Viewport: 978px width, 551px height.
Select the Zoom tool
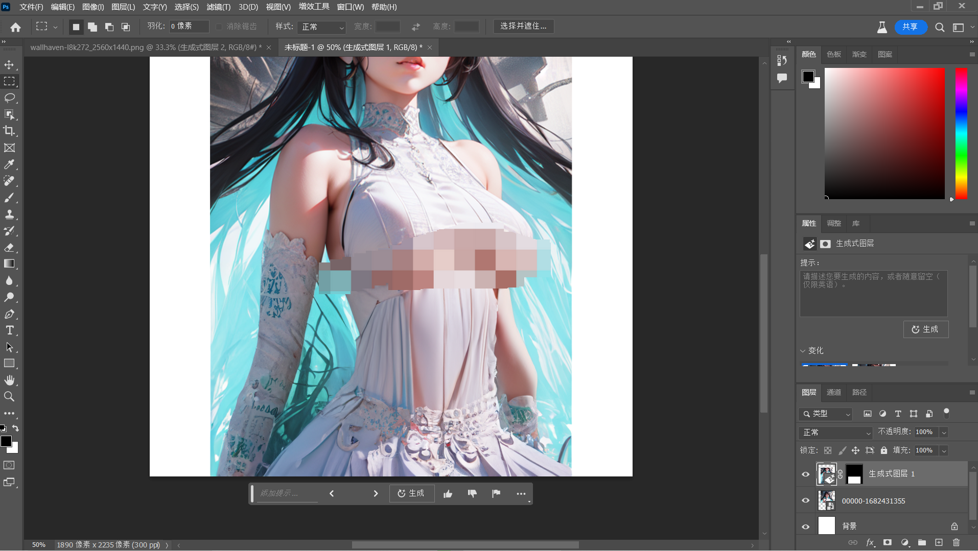(9, 397)
